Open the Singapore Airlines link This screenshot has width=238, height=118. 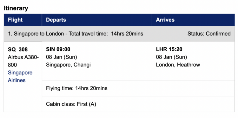pyautogui.click(x=20, y=76)
